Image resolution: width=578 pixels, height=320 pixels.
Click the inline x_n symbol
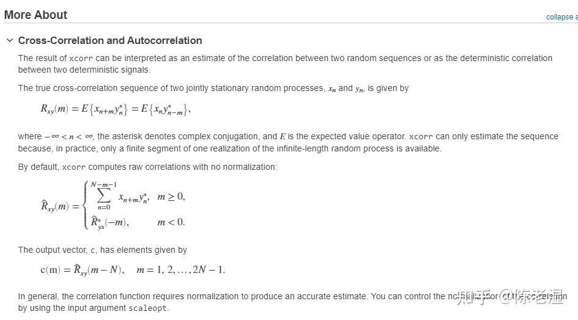[332, 89]
